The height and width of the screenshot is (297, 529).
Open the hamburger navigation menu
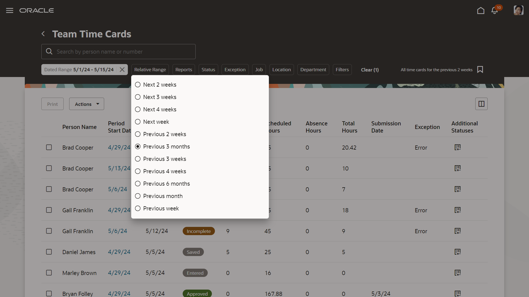click(10, 10)
